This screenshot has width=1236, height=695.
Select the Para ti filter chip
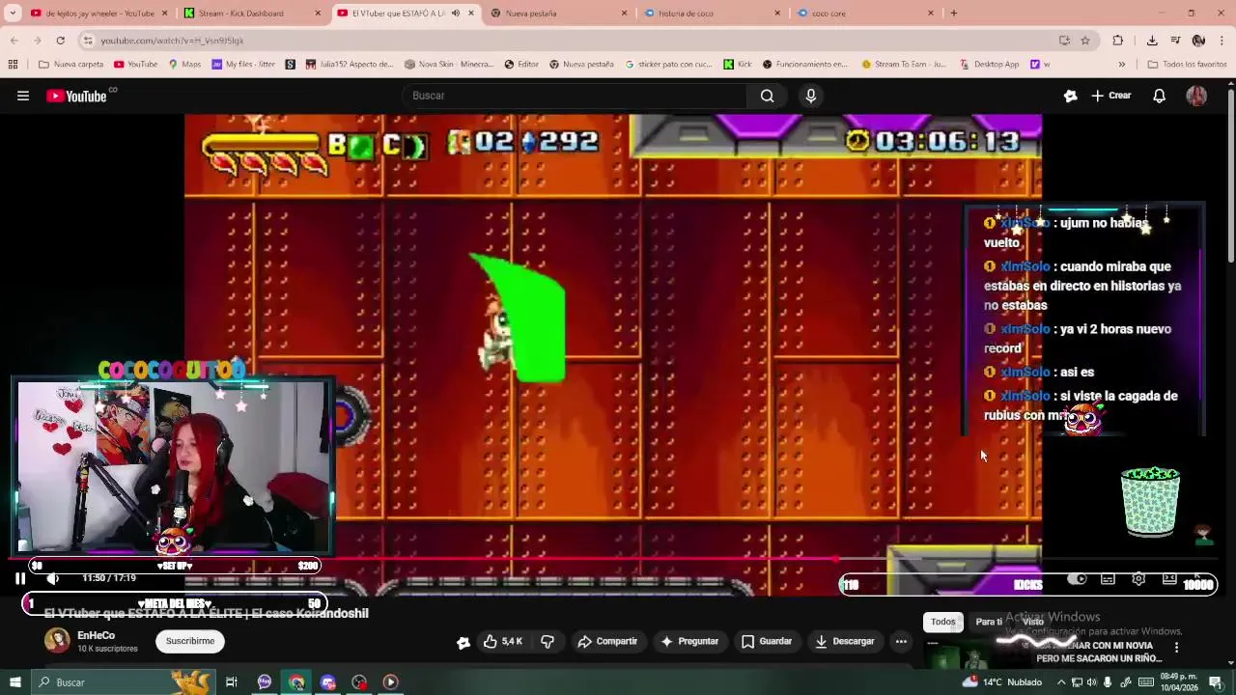(x=989, y=622)
